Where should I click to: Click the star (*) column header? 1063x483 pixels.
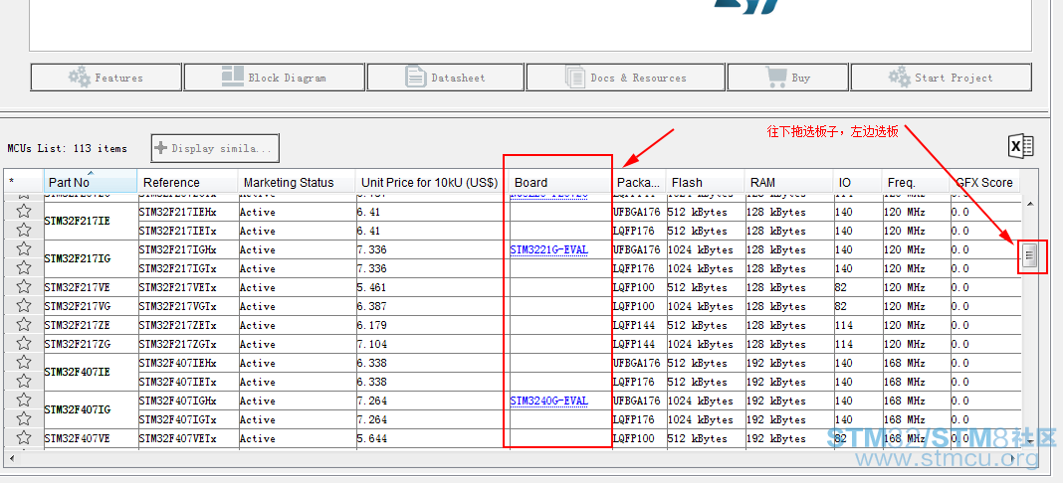24,182
